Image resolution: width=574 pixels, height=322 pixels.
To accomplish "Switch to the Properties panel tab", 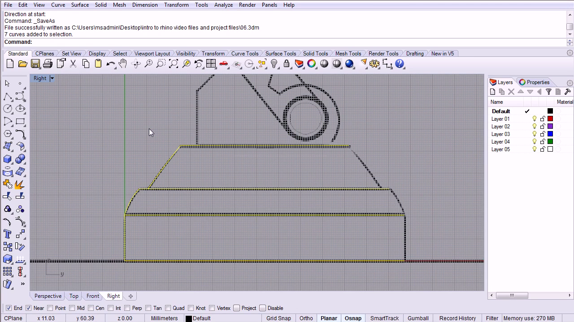I will point(535,82).
